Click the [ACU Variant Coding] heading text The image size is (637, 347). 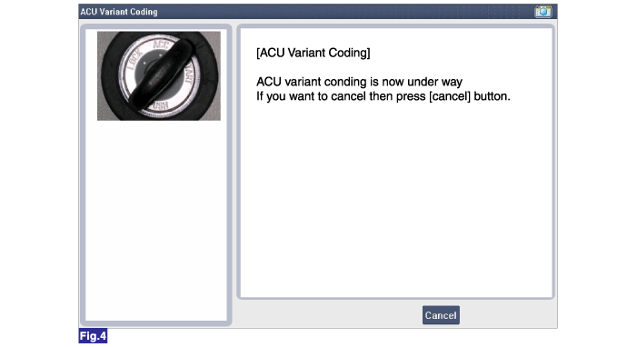tap(314, 53)
